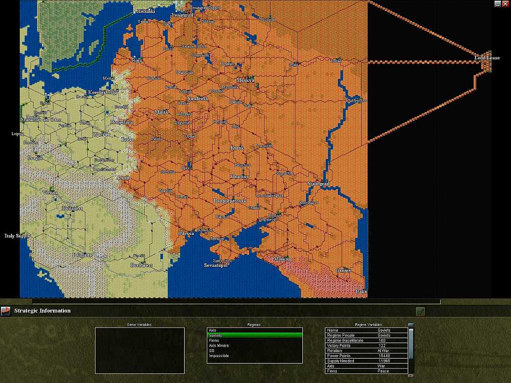Click the Lend Lease location on map
The width and height of the screenshot is (511, 383).
487,58
